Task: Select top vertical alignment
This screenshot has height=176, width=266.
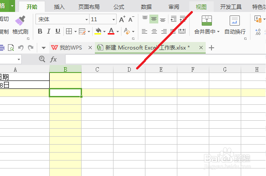Action: click(x=145, y=19)
